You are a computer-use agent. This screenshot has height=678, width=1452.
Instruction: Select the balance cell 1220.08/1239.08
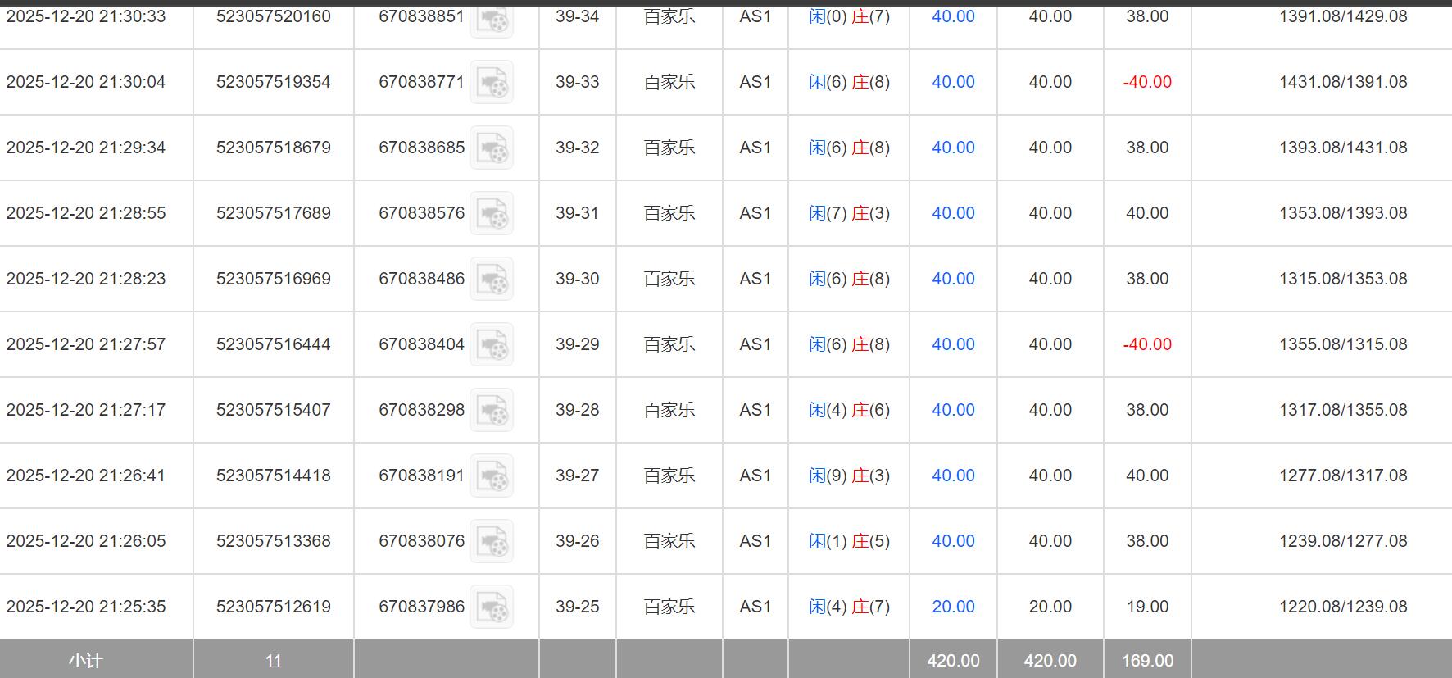[1343, 607]
